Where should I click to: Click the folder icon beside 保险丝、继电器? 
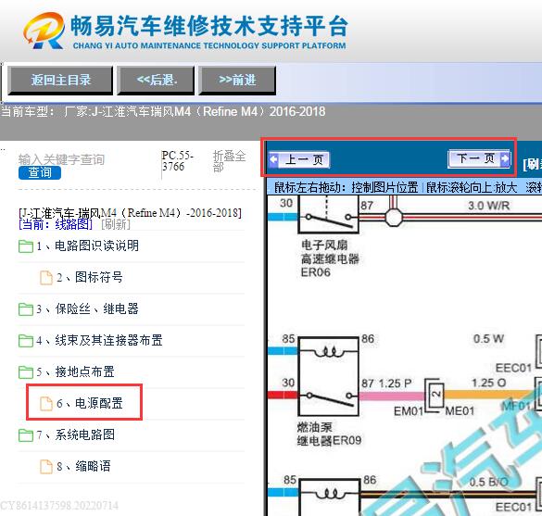click(x=26, y=309)
